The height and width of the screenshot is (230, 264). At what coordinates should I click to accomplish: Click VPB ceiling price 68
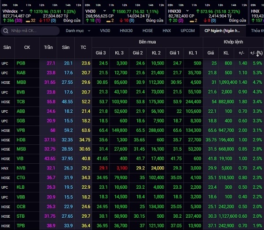(53, 130)
